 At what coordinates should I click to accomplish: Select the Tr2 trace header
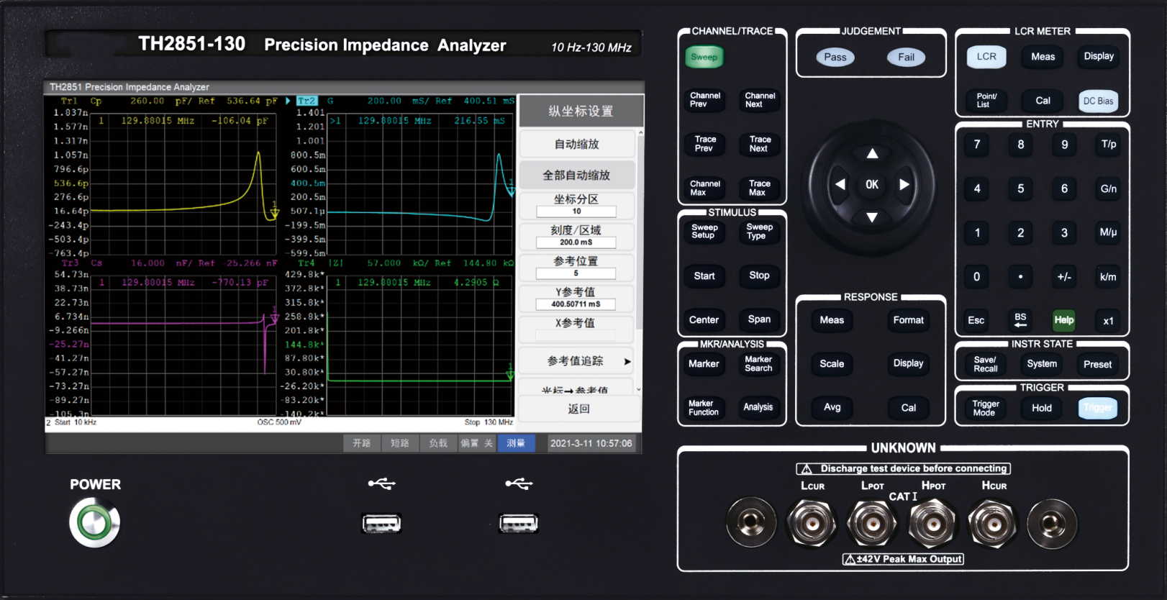click(306, 101)
